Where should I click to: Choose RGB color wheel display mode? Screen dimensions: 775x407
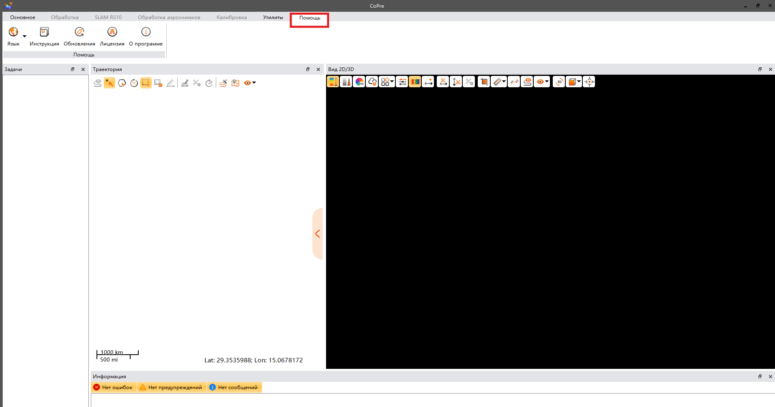[359, 82]
